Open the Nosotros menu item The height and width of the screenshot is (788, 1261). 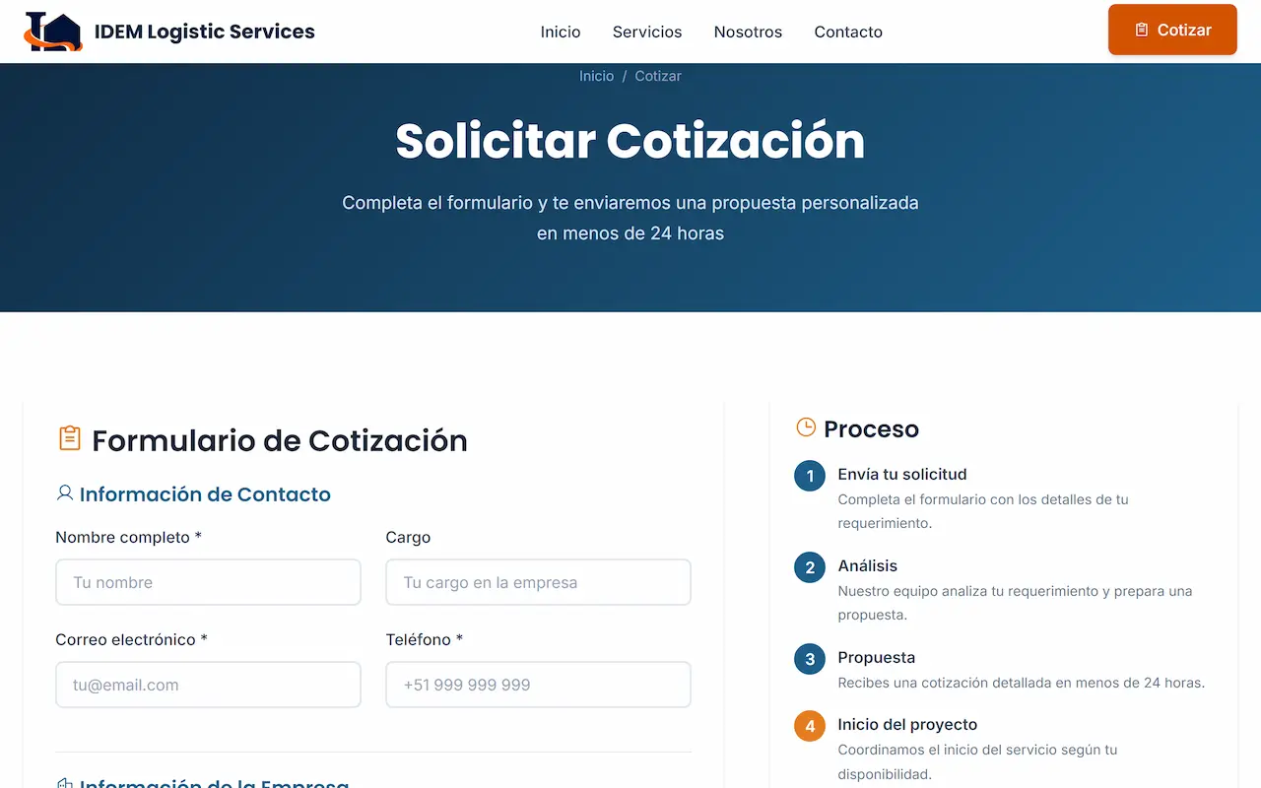pos(748,32)
